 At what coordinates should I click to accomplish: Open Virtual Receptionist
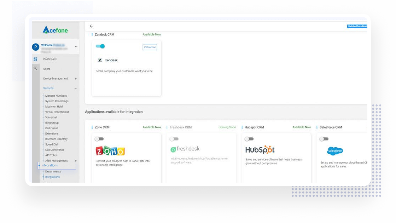coord(57,112)
